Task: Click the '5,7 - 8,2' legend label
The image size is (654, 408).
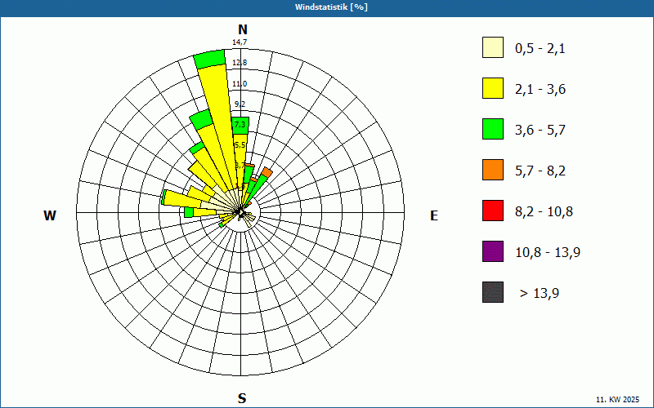Action: tap(540, 171)
